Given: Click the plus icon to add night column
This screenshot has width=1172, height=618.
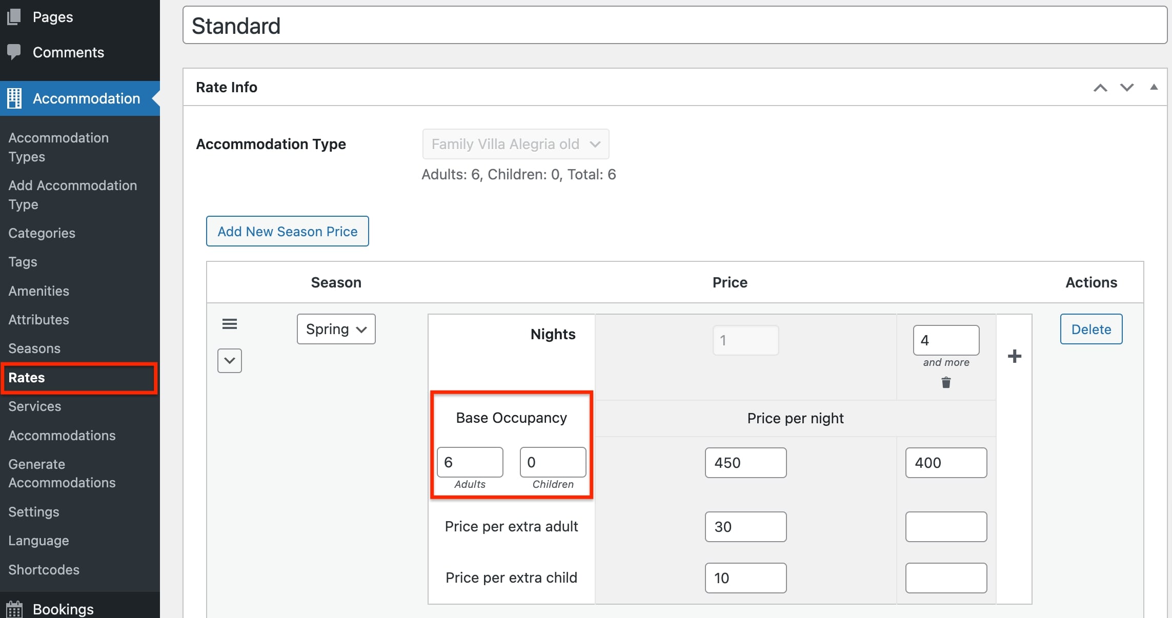Looking at the screenshot, I should (x=1014, y=356).
